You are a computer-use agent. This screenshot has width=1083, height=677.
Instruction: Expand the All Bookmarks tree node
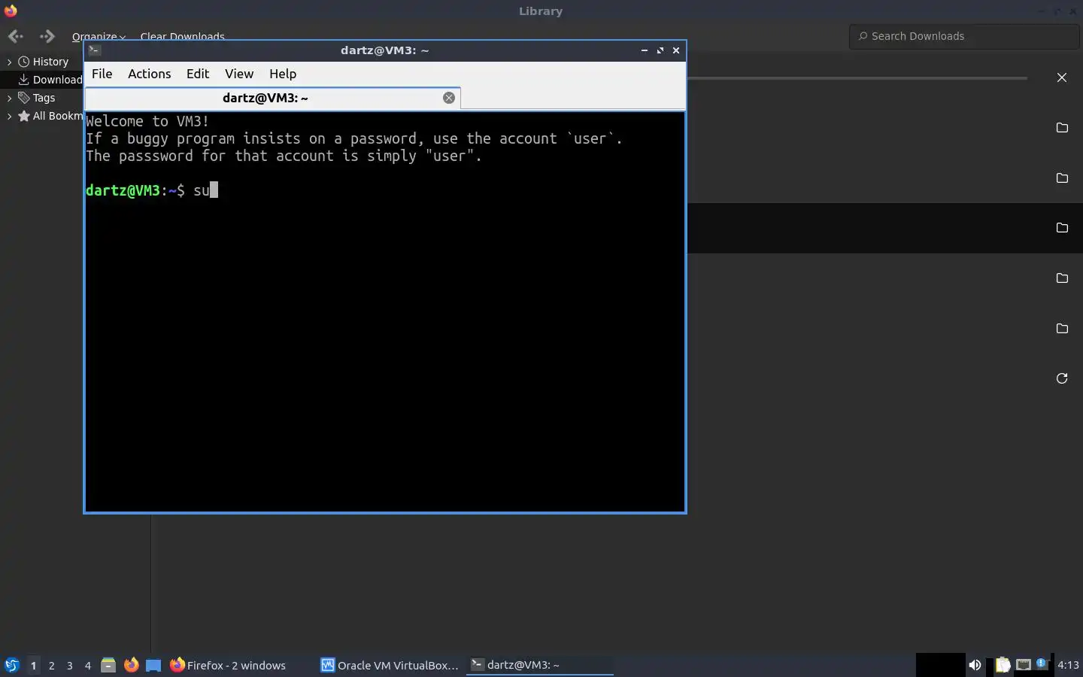pos(9,116)
